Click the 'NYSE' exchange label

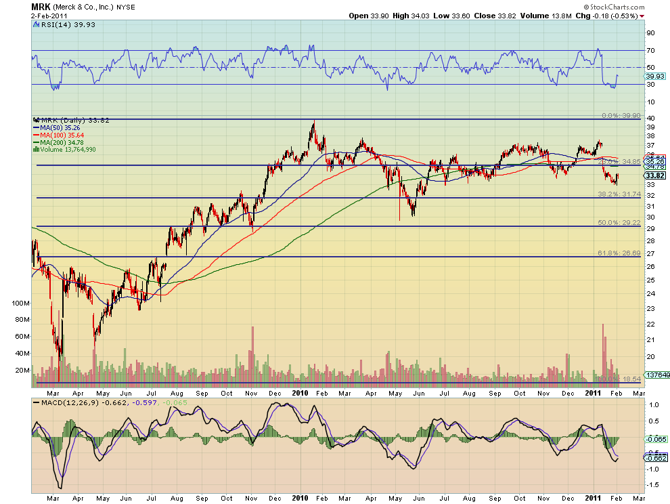click(x=126, y=7)
